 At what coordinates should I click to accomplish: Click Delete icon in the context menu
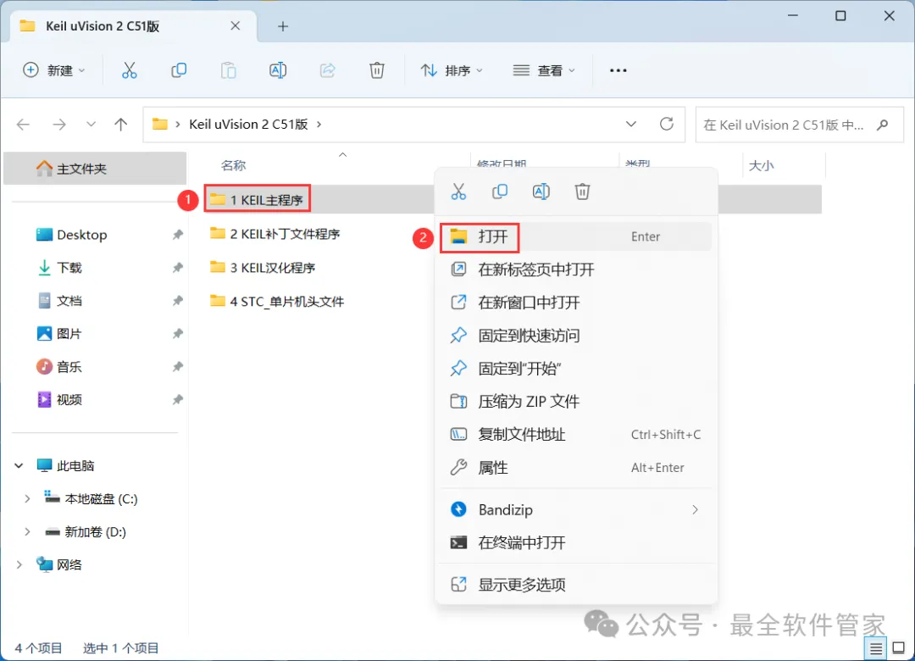[582, 192]
